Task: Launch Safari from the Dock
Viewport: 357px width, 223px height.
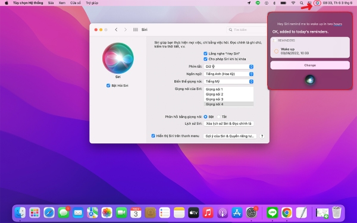Action: [49, 213]
